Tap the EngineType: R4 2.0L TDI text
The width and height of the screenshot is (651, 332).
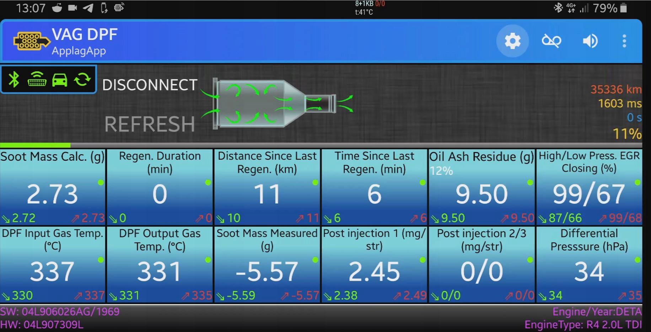click(583, 325)
